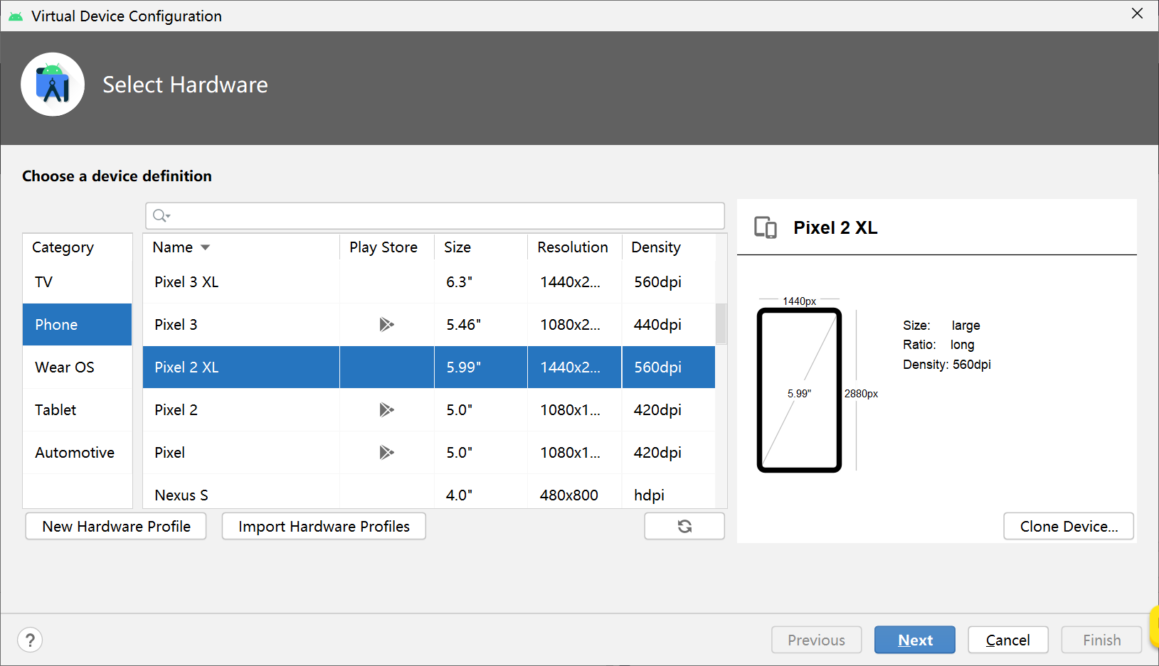Screen dimensions: 1159x666
Task: Select Pixel 3 XL device row
Action: [429, 282]
